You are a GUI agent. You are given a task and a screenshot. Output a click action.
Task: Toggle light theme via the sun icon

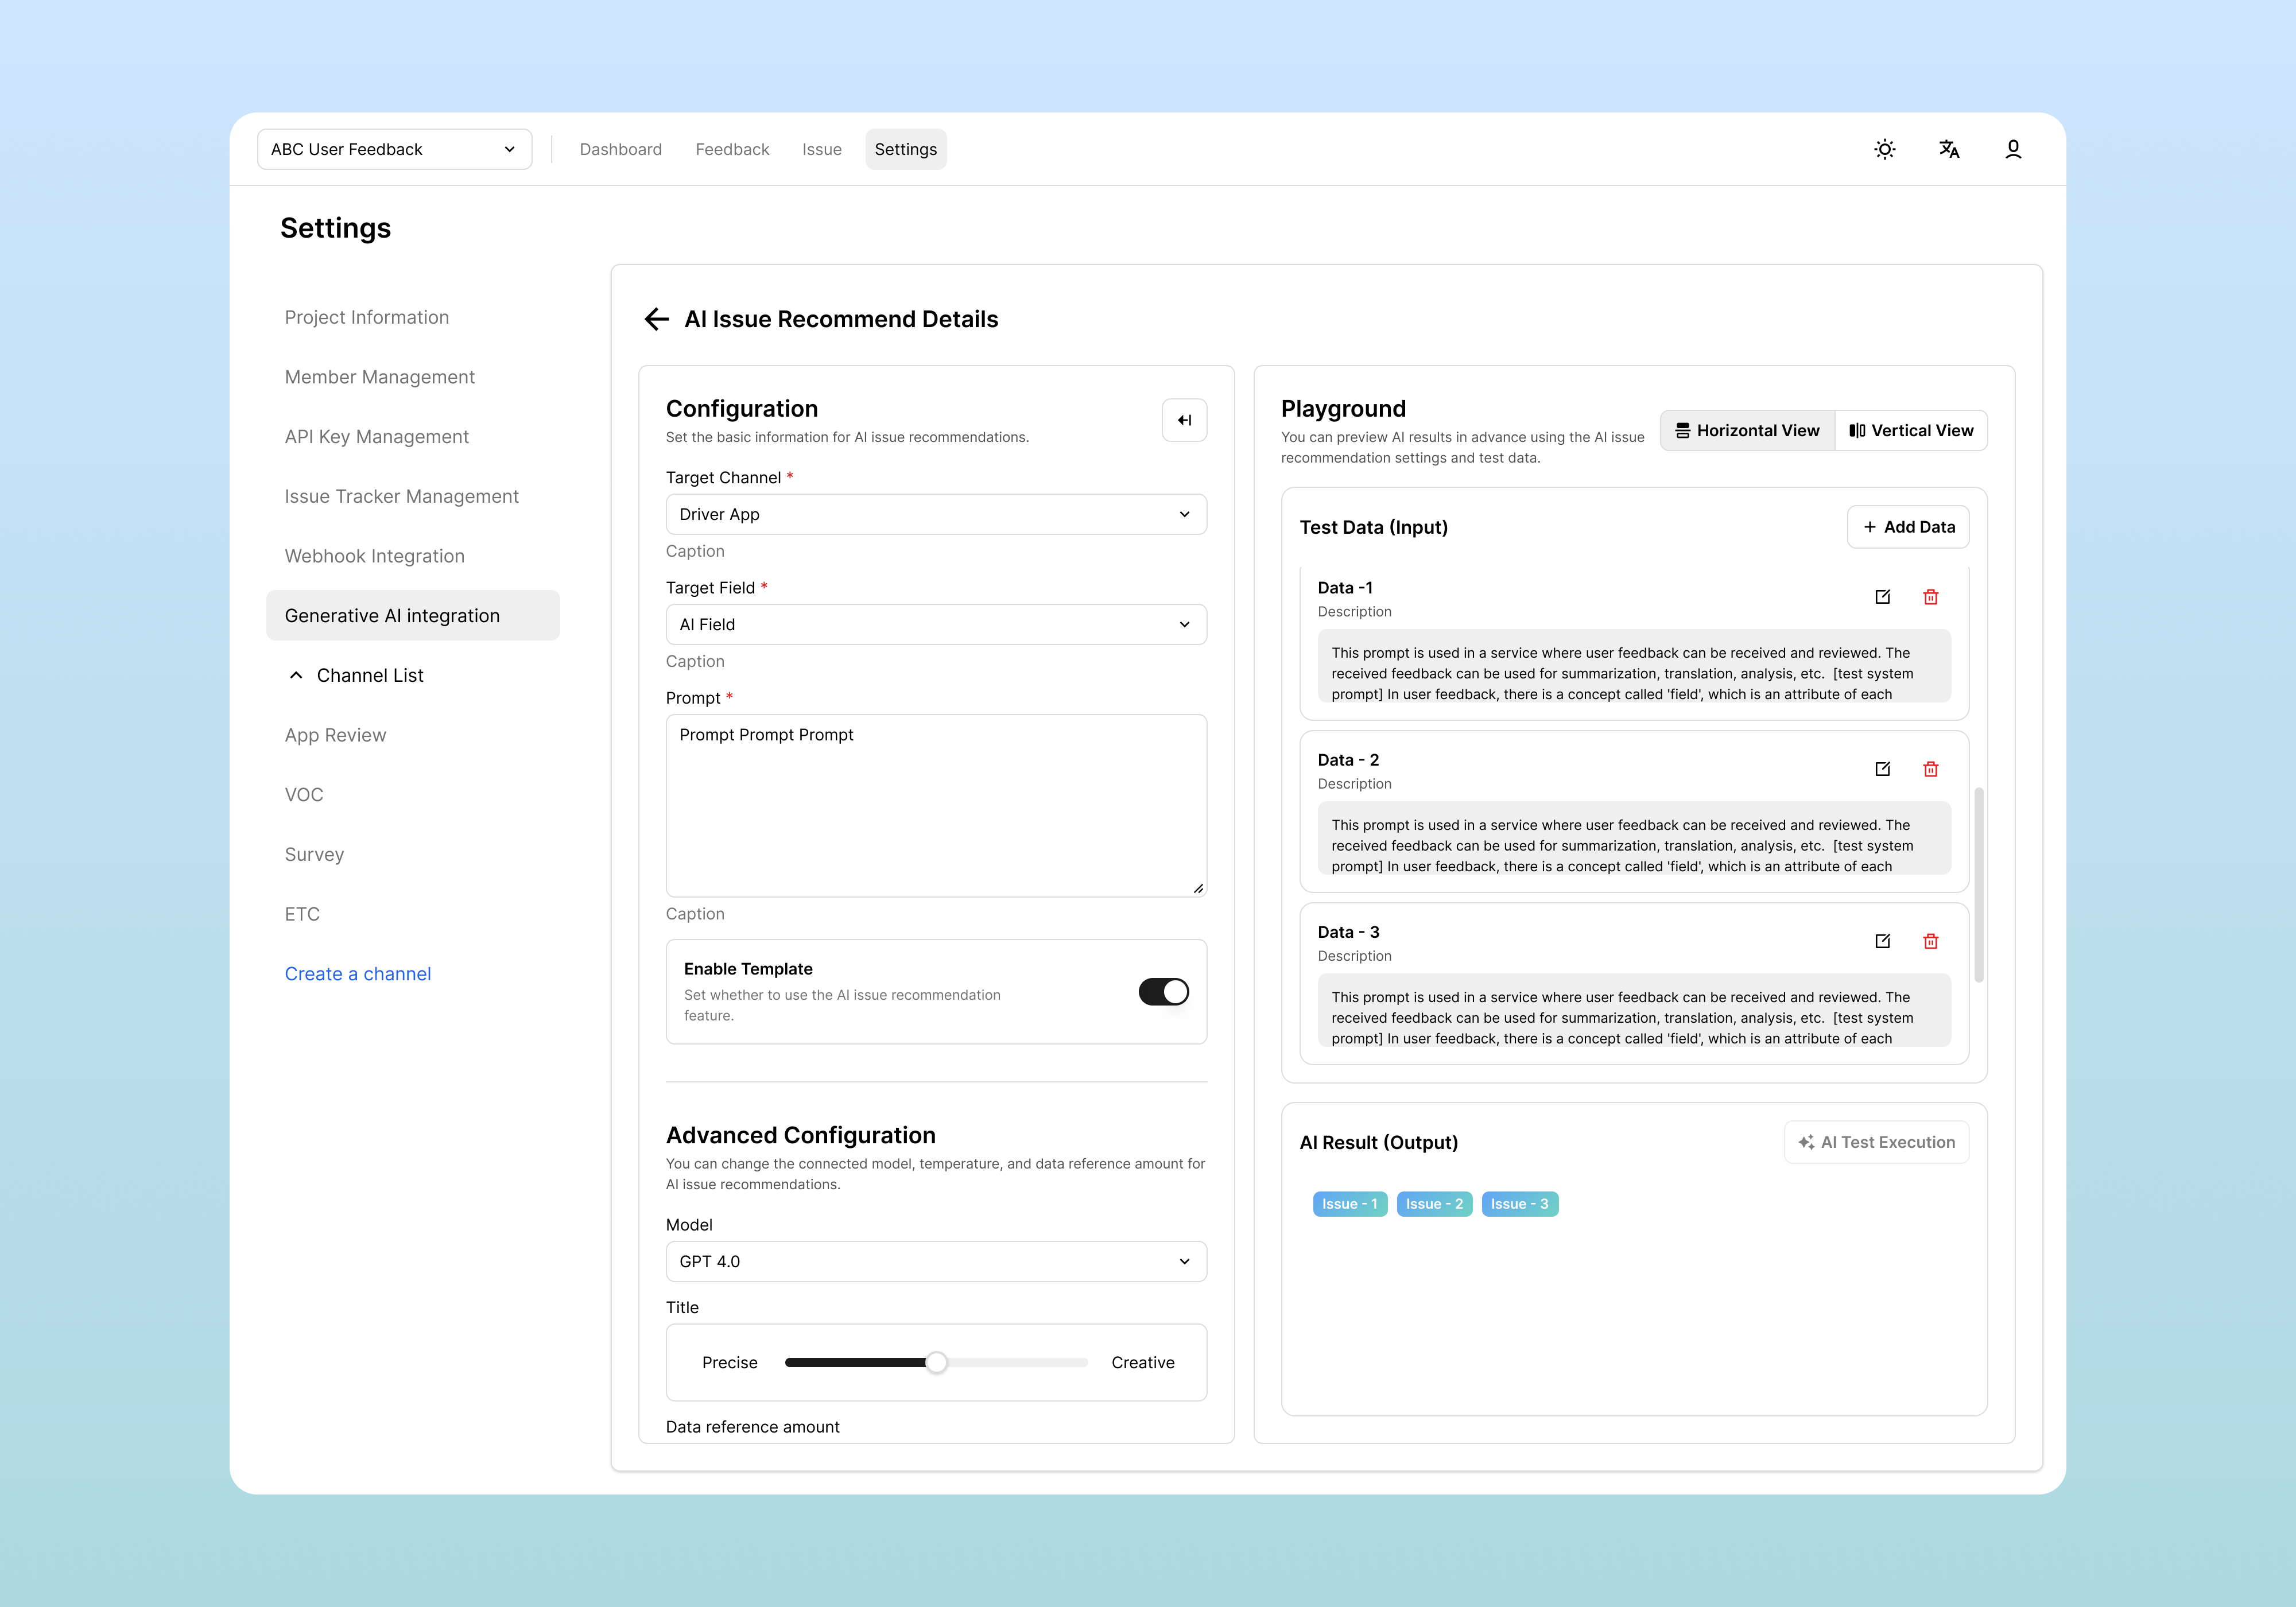click(1884, 149)
